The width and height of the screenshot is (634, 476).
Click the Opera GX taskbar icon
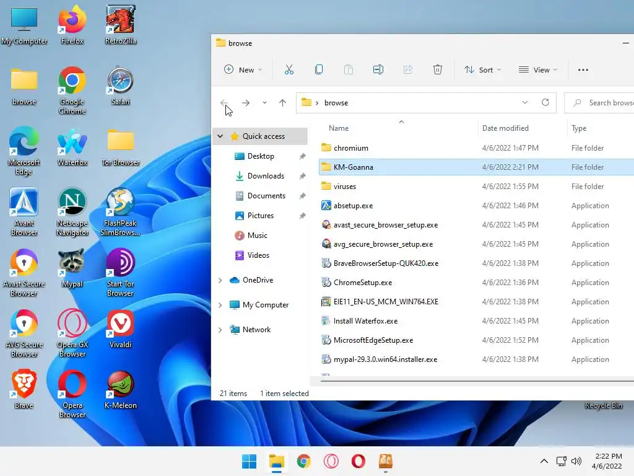click(x=331, y=461)
